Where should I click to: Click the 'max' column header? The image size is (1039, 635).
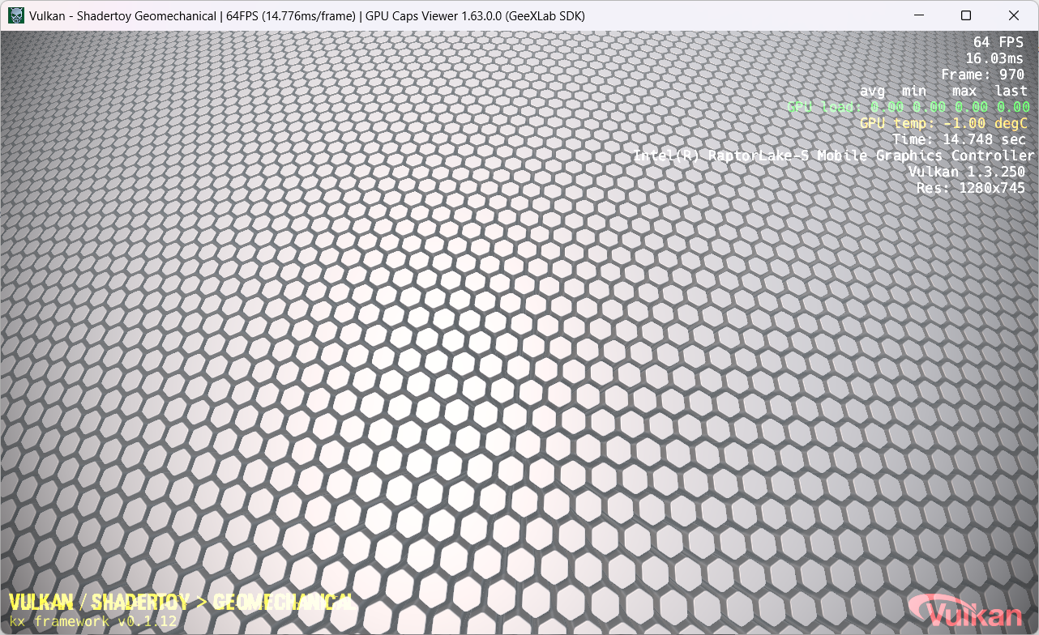pyautogui.click(x=964, y=92)
